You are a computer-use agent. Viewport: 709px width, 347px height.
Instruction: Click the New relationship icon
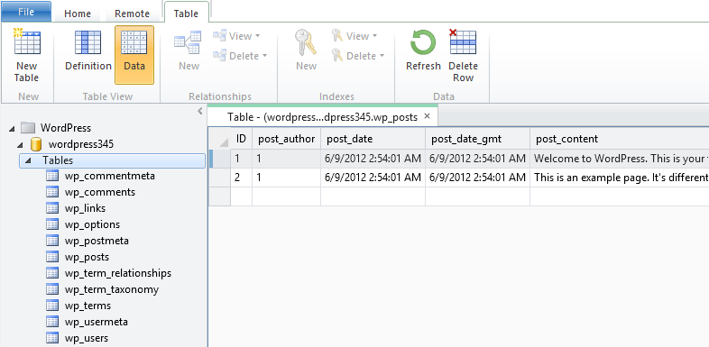point(188,44)
